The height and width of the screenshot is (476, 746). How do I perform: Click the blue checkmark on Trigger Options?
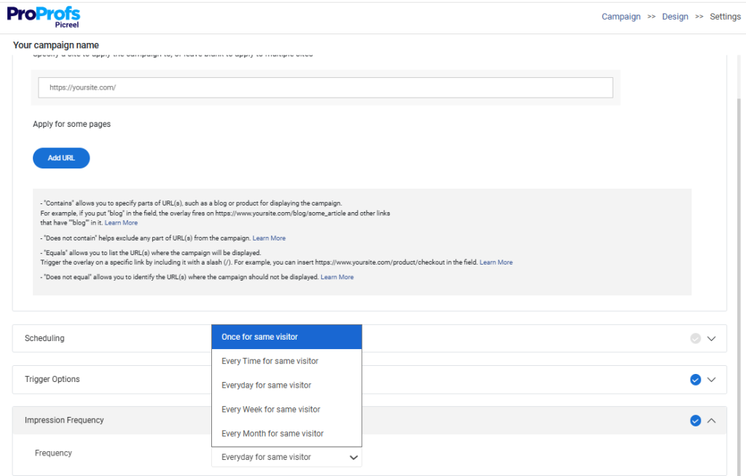pos(694,379)
